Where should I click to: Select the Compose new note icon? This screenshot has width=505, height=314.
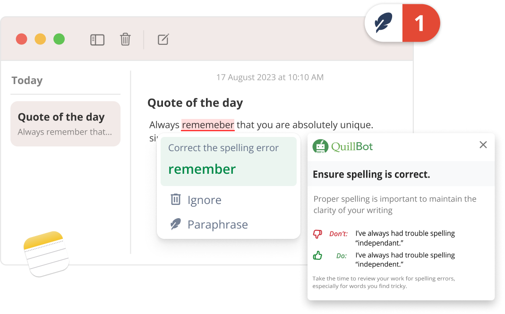(163, 39)
